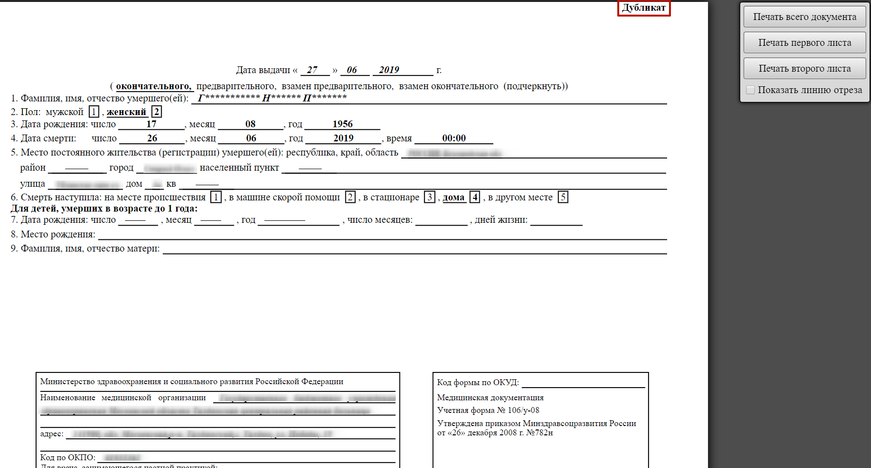871x468 pixels.
Task: Click 'Печать второго листа' button
Action: [805, 68]
